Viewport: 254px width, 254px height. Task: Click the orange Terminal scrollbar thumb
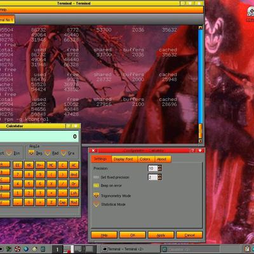200,131
